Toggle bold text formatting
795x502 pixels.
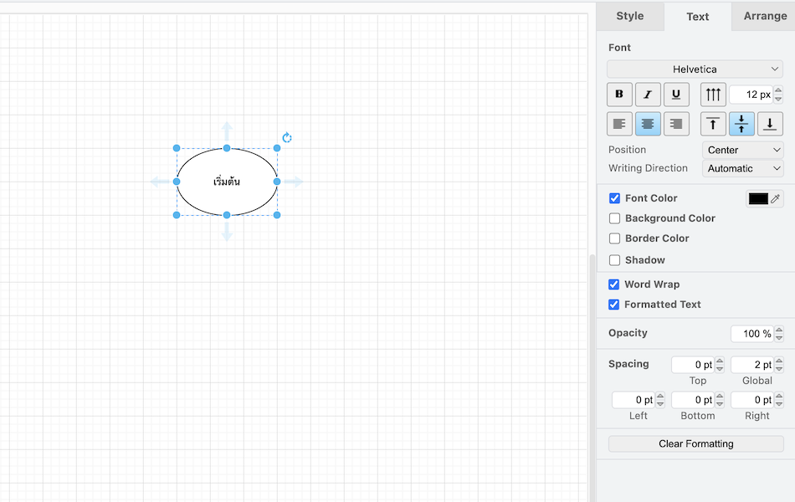(619, 95)
